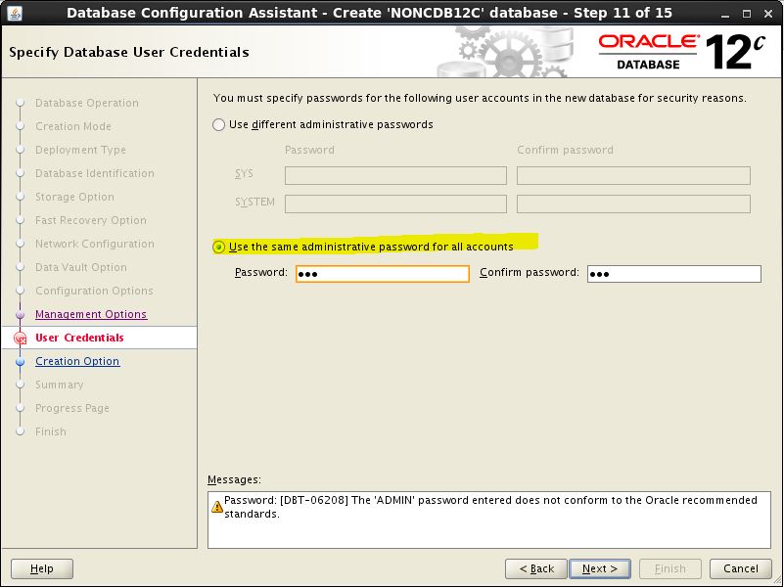This screenshot has width=784, height=588.
Task: Click the DBT-06208 warning message text
Action: pyautogui.click(x=489, y=507)
